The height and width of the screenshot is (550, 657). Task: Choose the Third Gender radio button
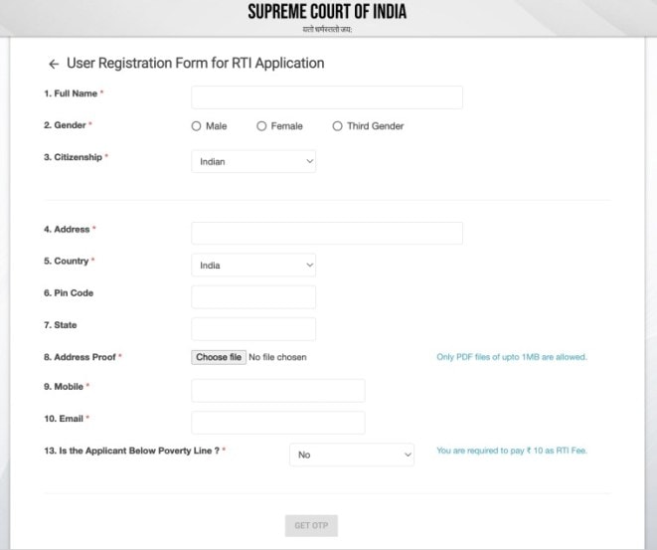point(337,126)
